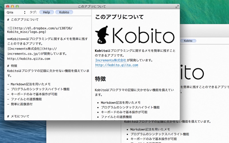The height and width of the screenshot is (143, 229).
Task: Open the http://kobito.qiita.com preview link
Action: 117,65
